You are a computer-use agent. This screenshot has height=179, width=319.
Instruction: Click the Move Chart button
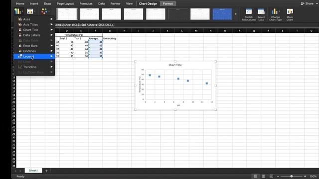pyautogui.click(x=290, y=14)
